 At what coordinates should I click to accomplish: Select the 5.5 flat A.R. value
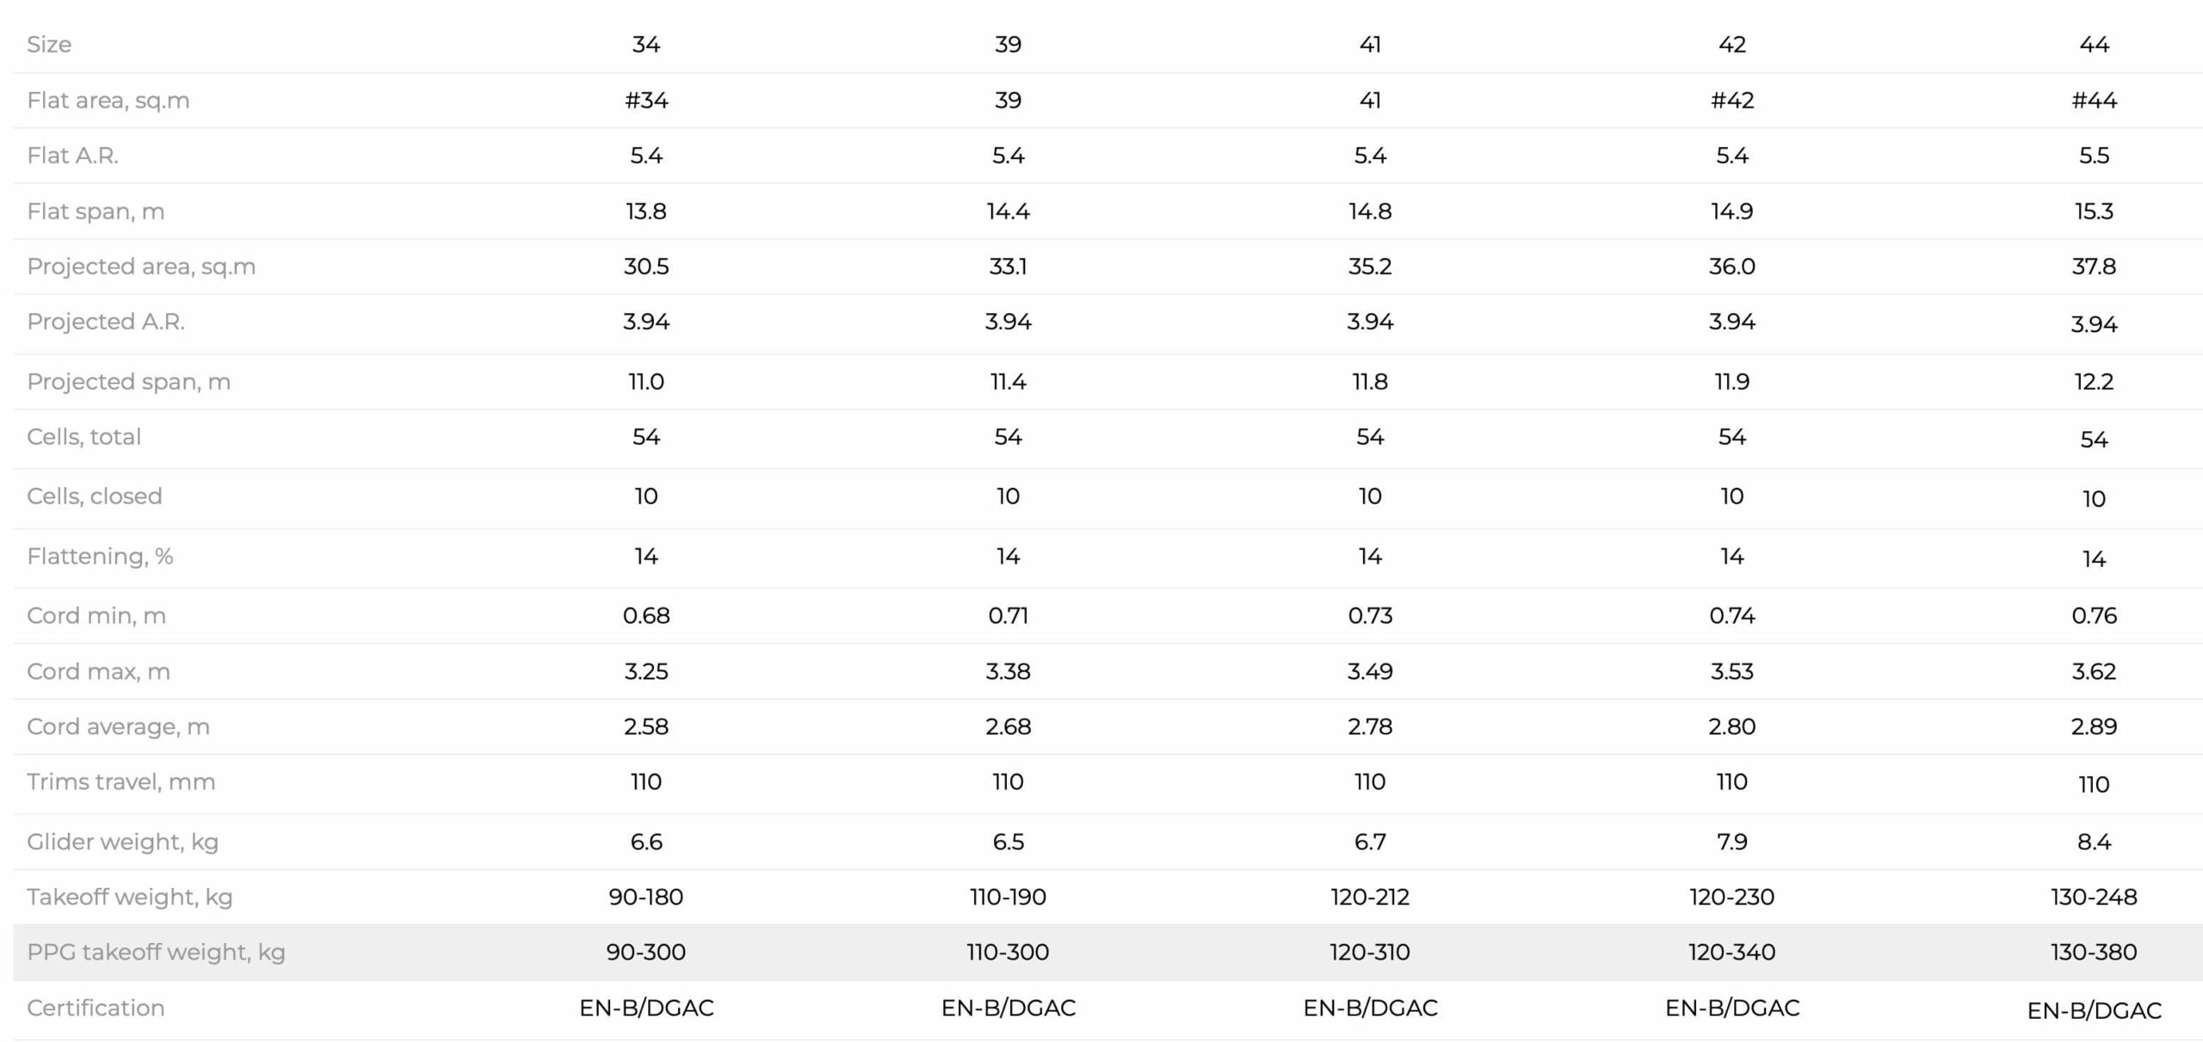[x=2094, y=155]
